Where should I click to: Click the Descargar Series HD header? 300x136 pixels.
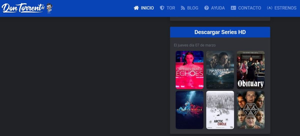(x=220, y=32)
